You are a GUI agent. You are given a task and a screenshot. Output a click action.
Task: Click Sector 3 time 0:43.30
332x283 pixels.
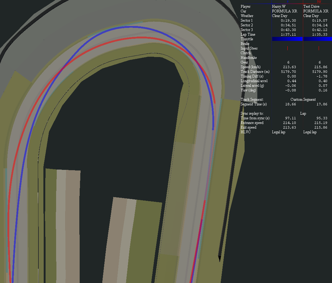(x=288, y=30)
